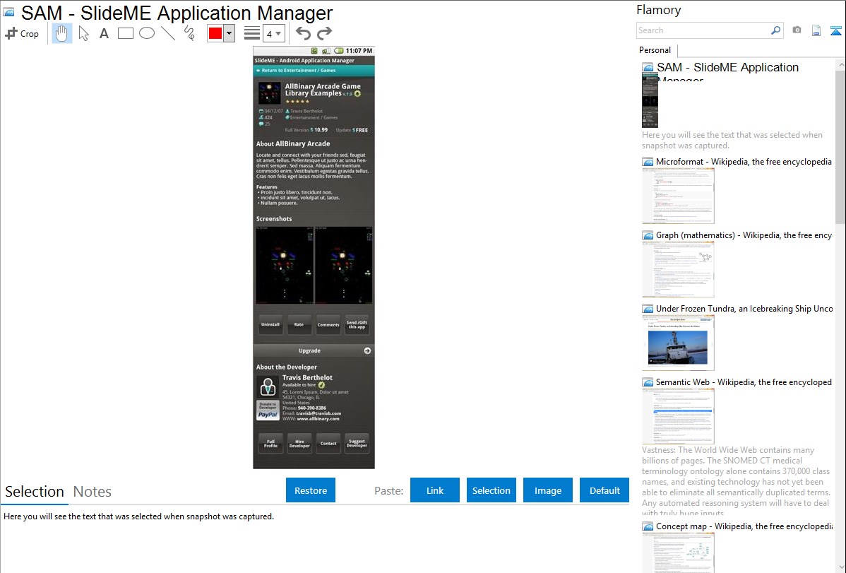Click Under Frozen Tundra title text
Viewport: 846px width, 573px height.
coord(744,308)
